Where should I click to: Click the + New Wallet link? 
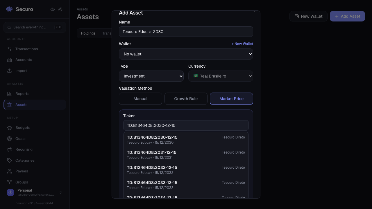tap(242, 44)
